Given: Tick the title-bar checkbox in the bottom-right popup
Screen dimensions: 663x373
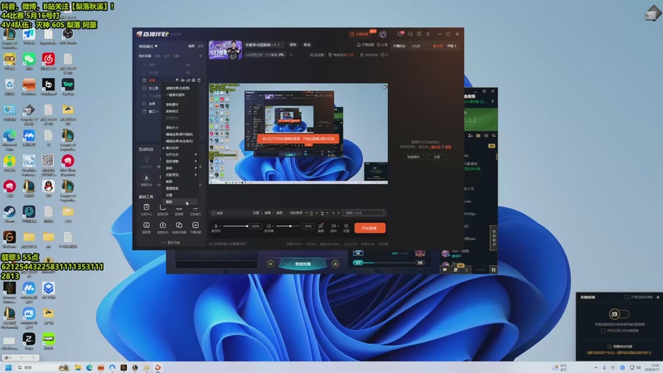Looking at the screenshot, I should [x=627, y=298].
